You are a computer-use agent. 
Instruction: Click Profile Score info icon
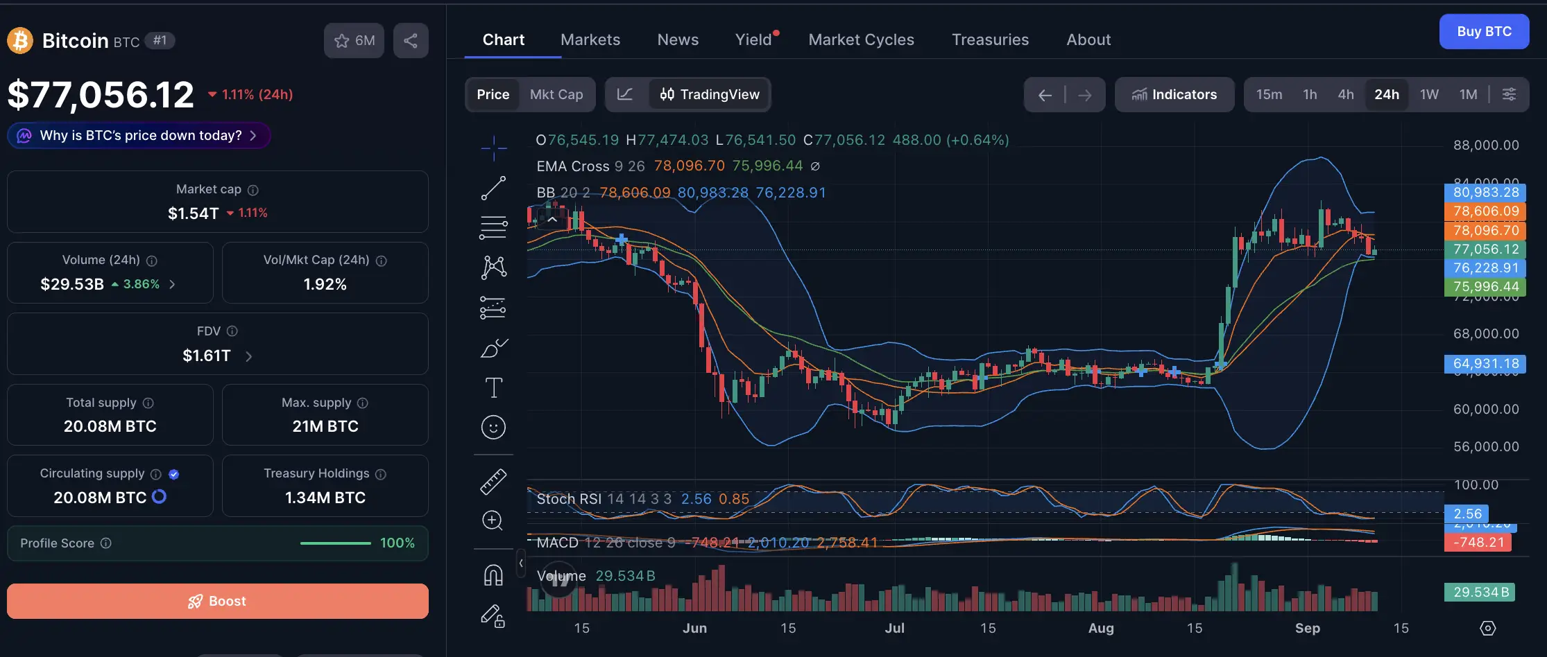(106, 543)
